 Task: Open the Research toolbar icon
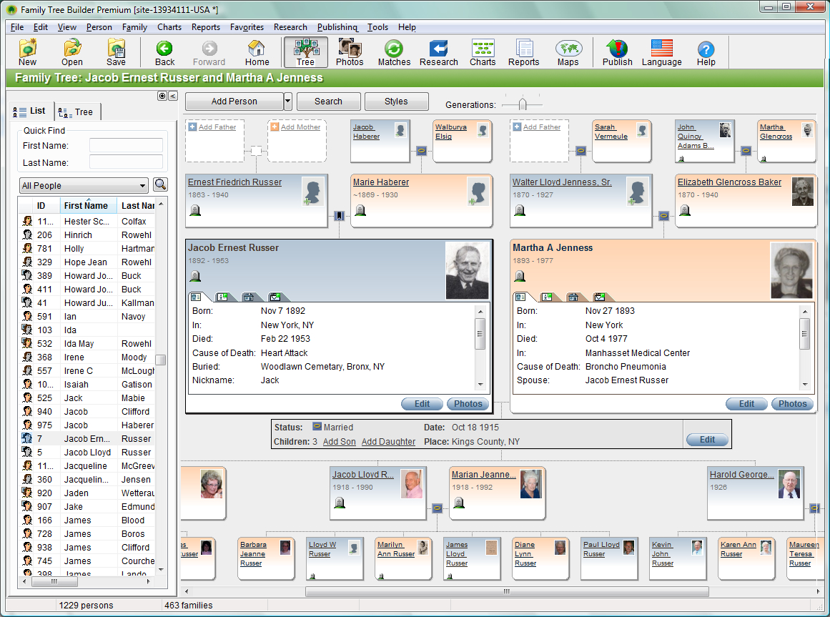pos(438,53)
